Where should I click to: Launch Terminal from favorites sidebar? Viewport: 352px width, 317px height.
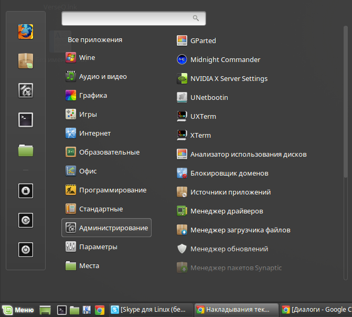(26, 120)
